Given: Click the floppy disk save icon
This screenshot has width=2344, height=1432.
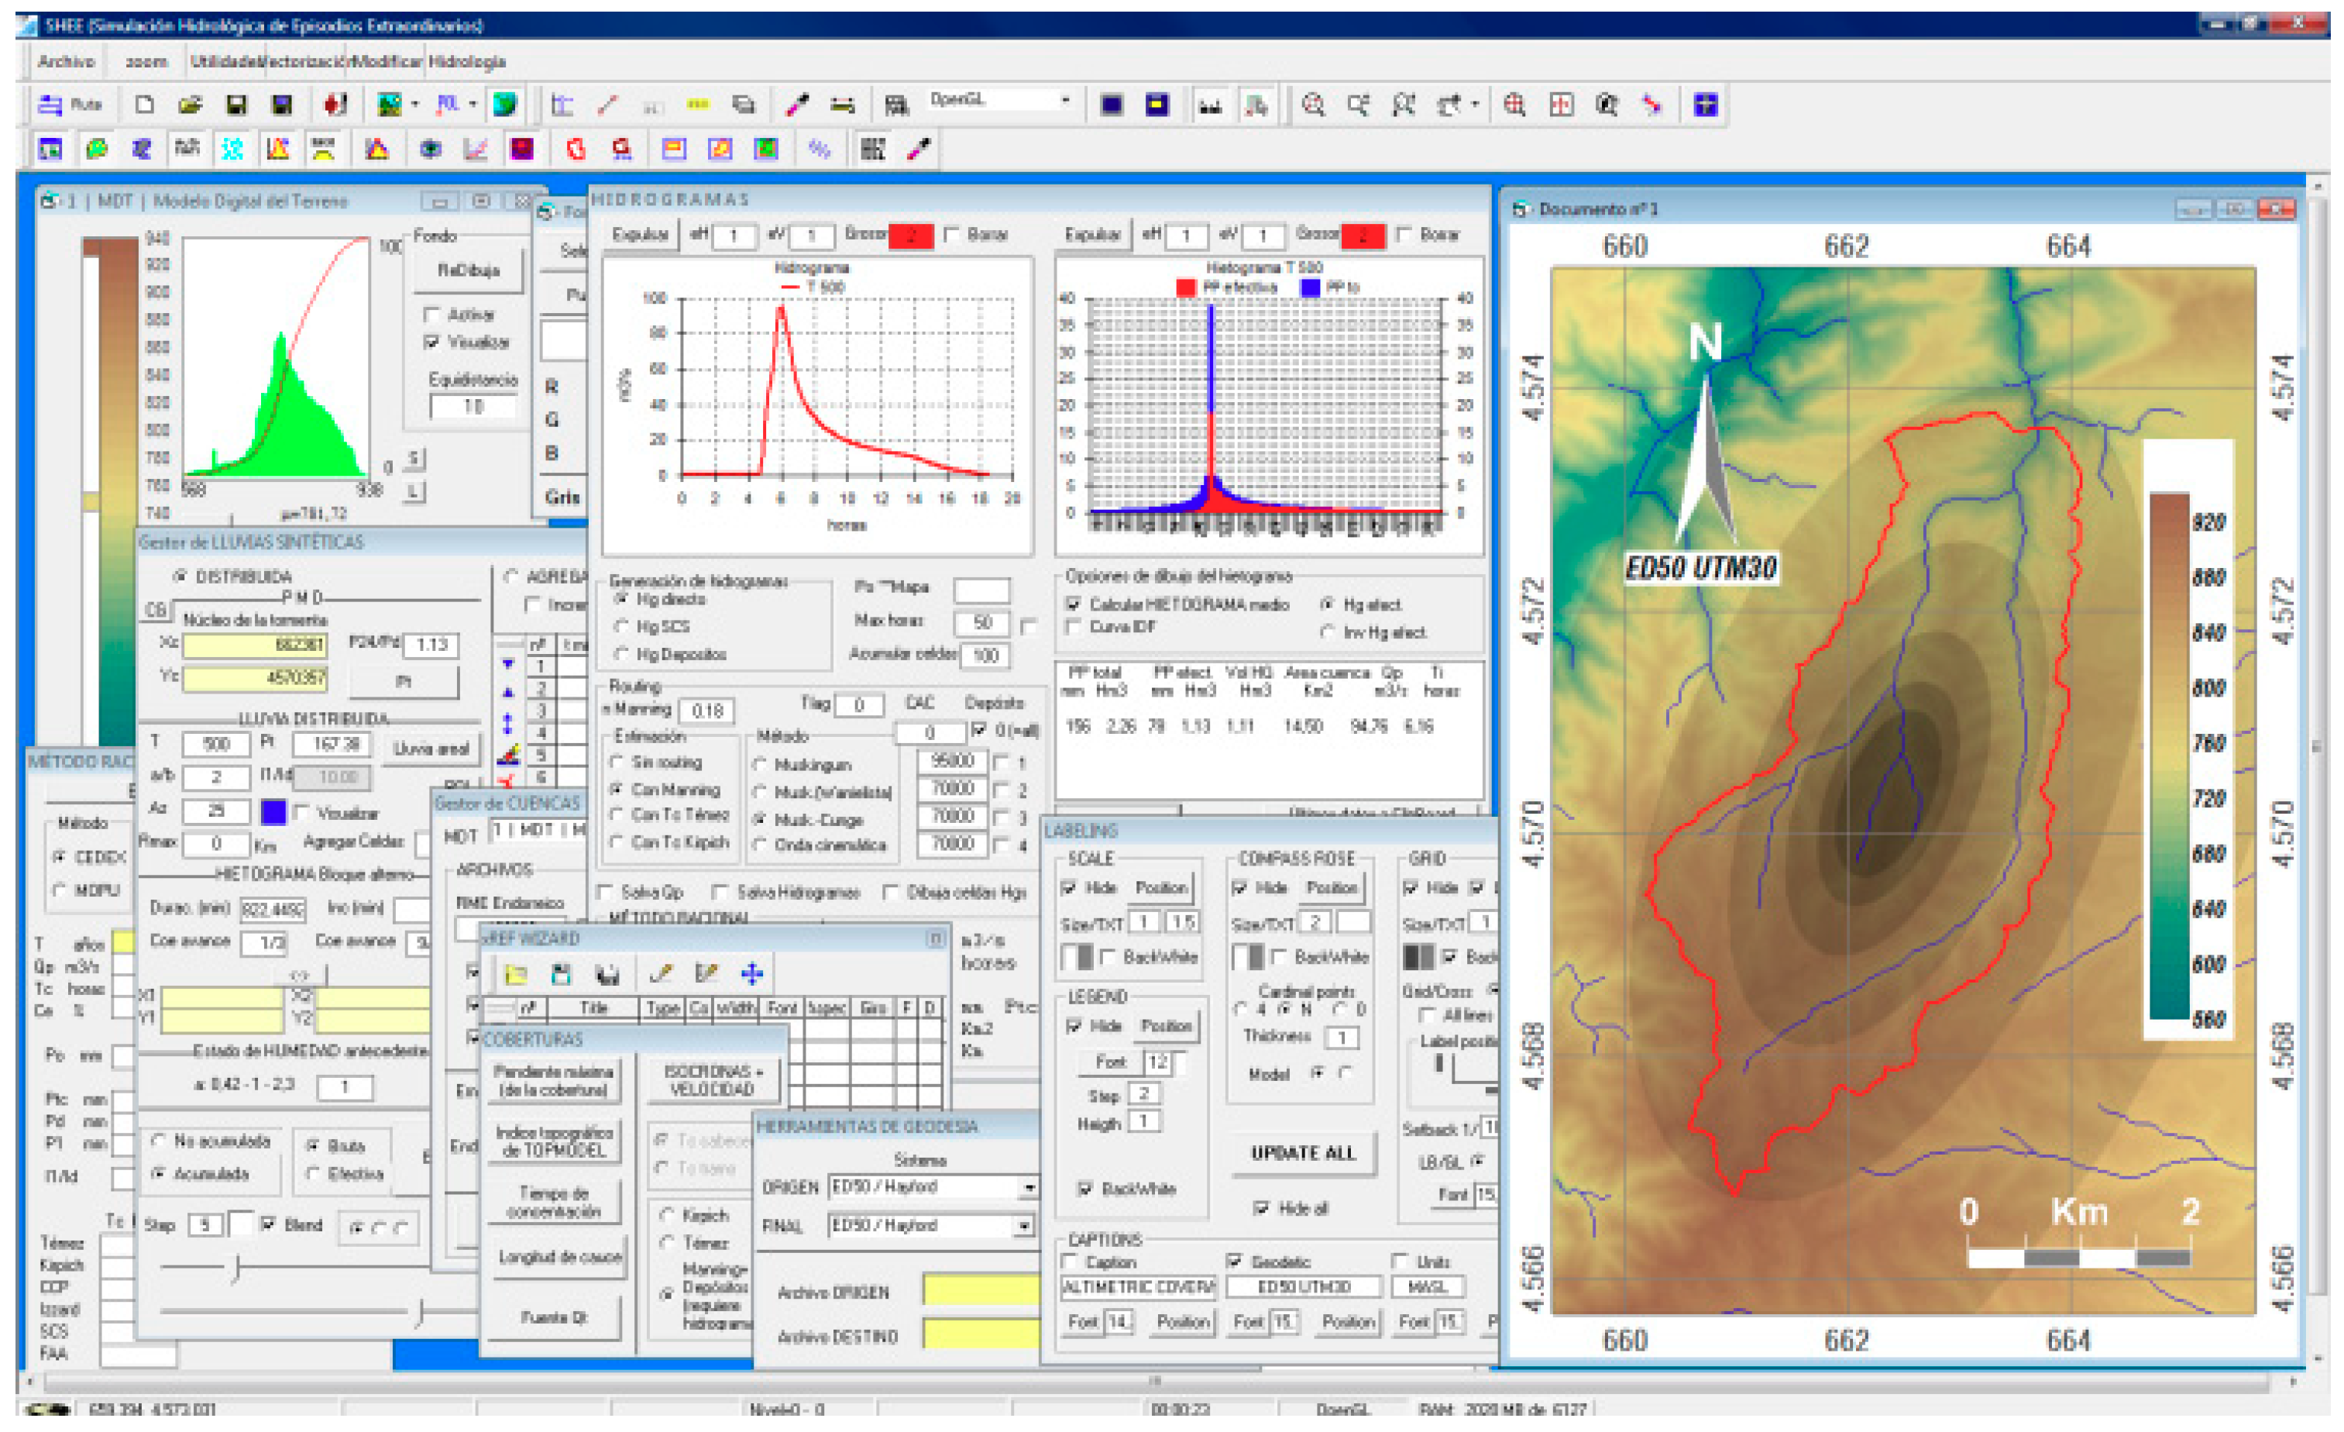Looking at the screenshot, I should [x=236, y=105].
